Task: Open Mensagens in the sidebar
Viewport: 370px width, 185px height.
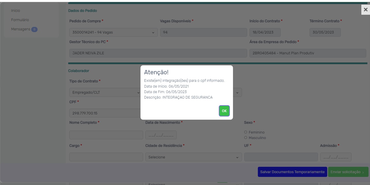Action: point(21,29)
